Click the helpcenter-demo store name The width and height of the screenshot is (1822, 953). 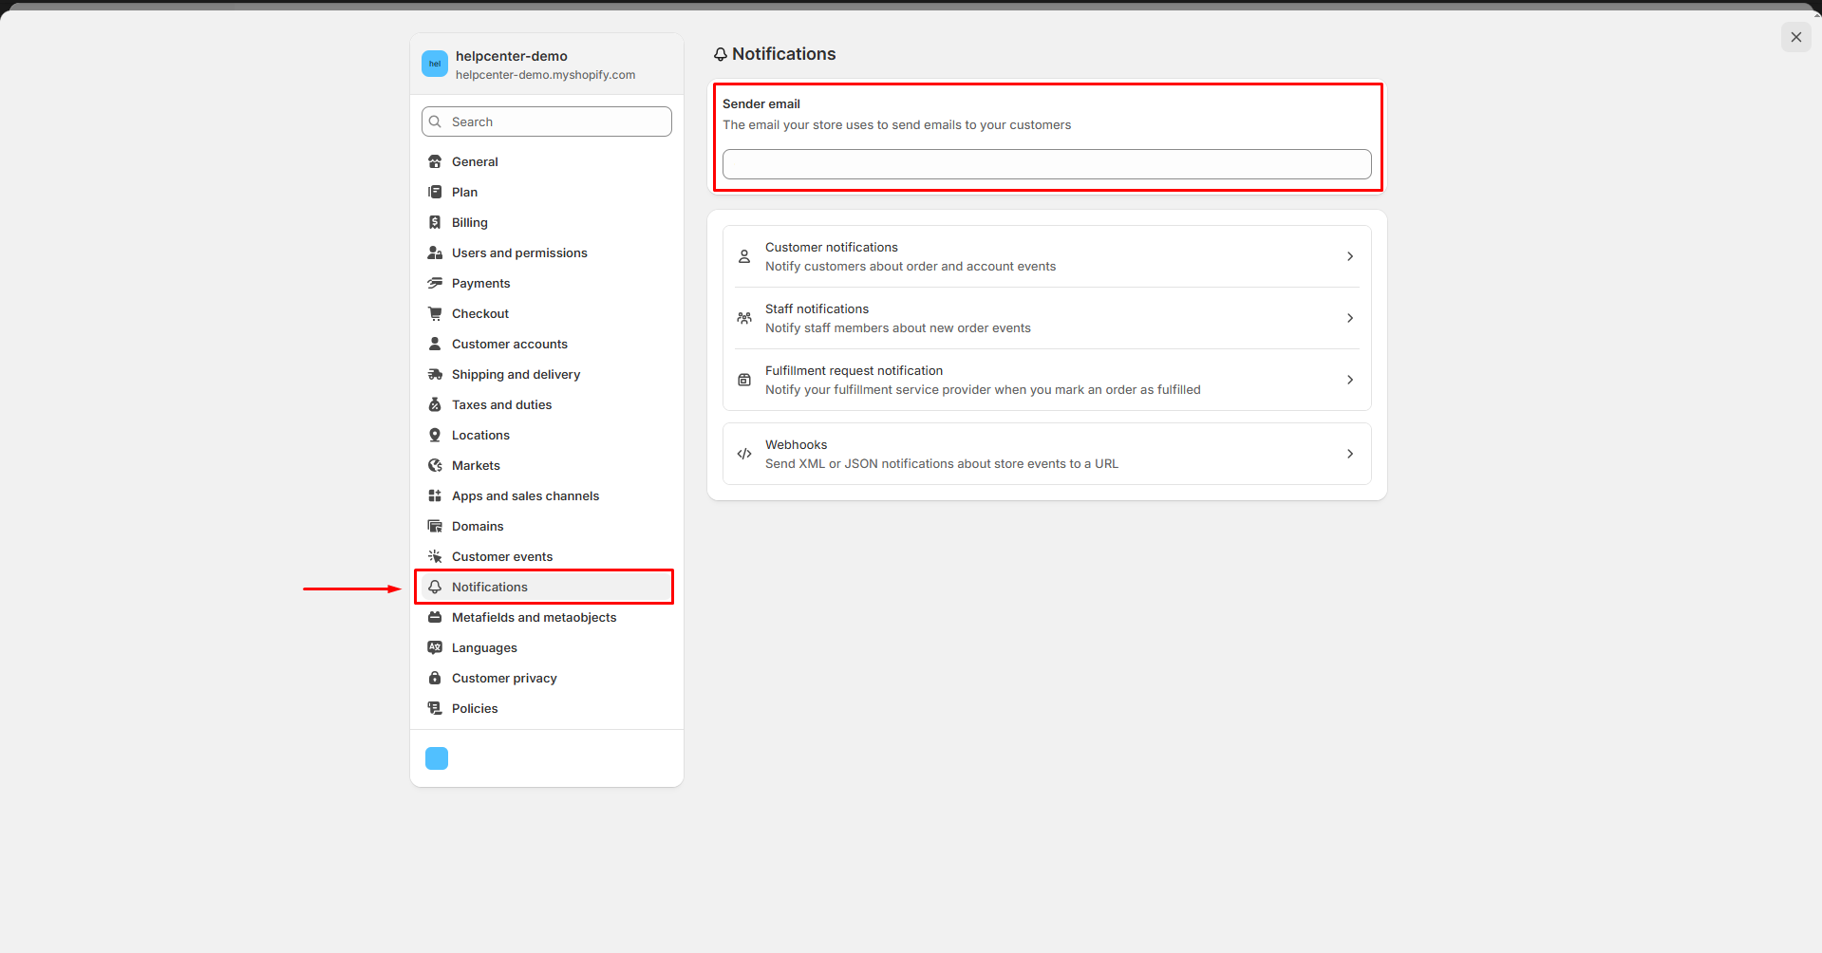pyautogui.click(x=512, y=56)
